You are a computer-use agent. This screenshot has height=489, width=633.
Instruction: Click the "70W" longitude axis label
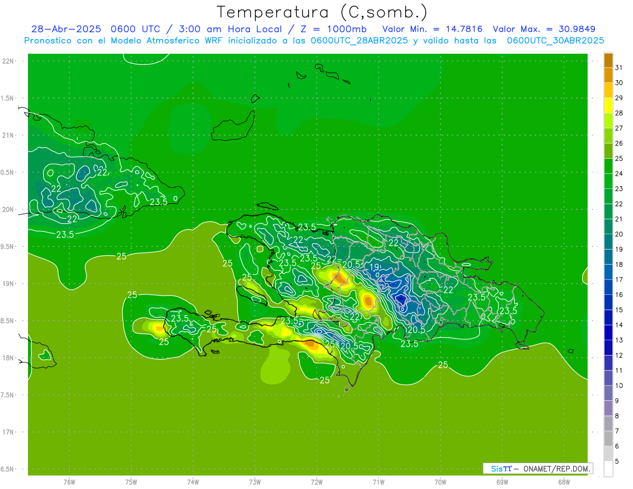[440, 482]
